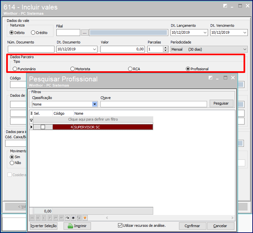Close the Pesquisar Profissional dialog
Viewport: 253px width, 233px height.
pos(233,78)
